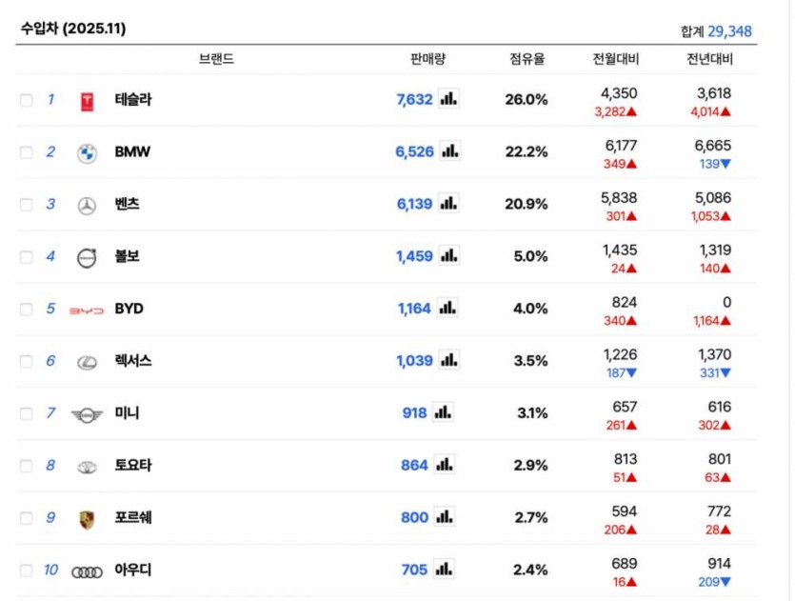Open the bar chart icon beside 1,459

[x=448, y=256]
